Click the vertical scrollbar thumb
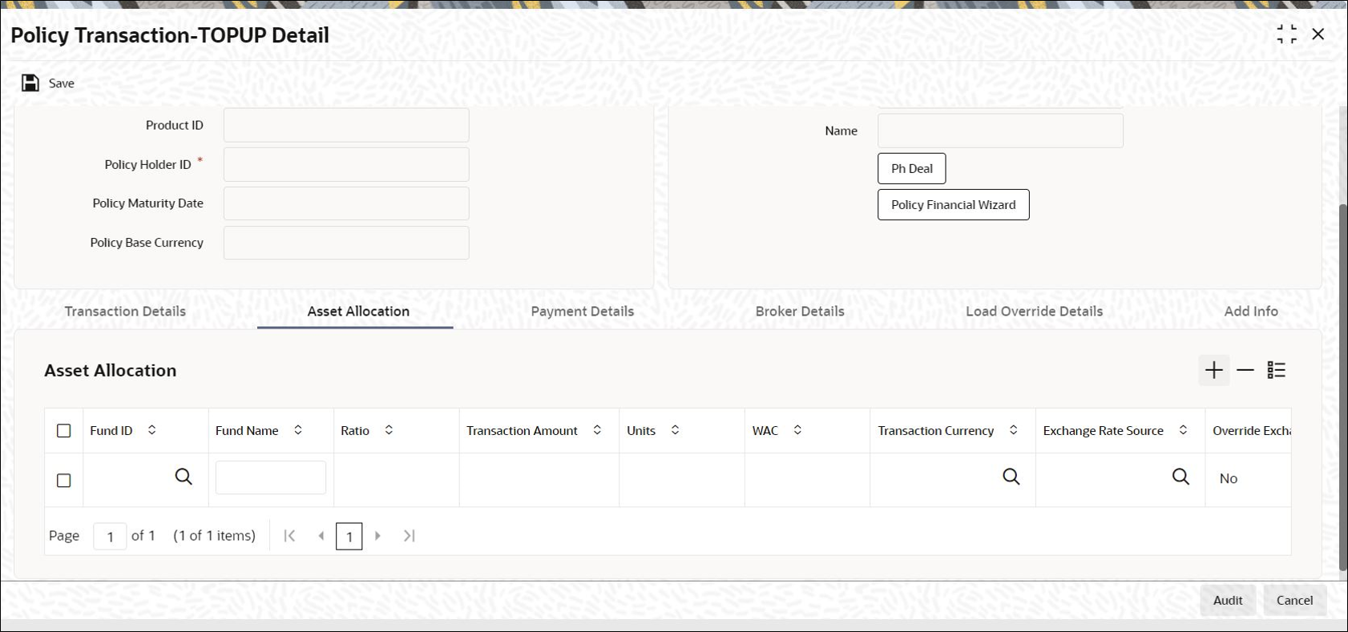The image size is (1348, 632). click(1343, 387)
